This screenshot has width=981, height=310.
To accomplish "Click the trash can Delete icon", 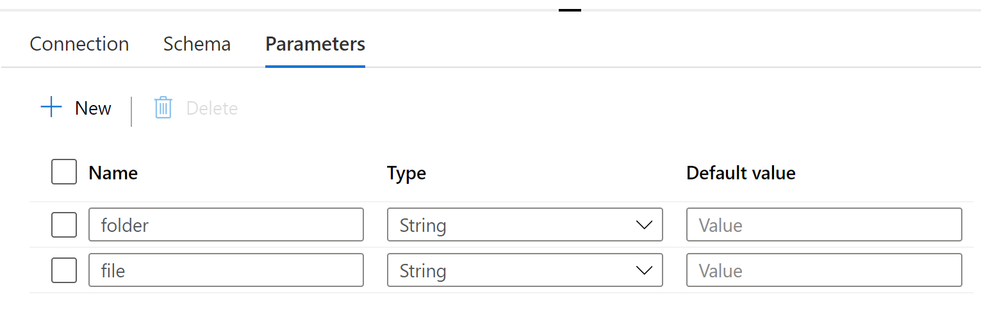I will coord(163,108).
